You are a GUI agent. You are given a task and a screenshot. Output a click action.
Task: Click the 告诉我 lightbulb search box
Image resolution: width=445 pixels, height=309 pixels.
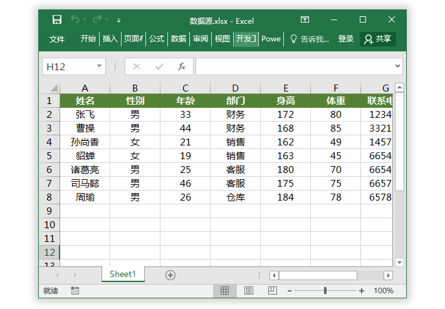point(310,39)
